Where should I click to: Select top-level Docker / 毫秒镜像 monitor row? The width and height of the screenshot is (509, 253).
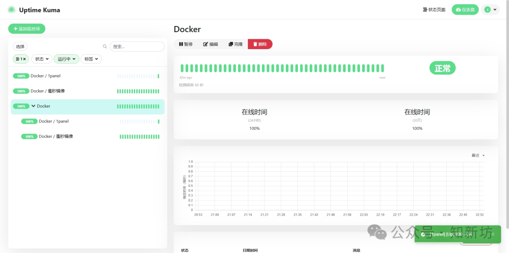tap(88, 91)
